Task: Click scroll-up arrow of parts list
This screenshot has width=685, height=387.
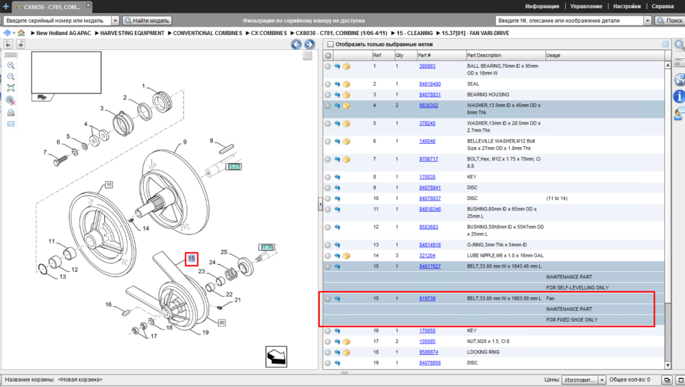Action: (667, 64)
